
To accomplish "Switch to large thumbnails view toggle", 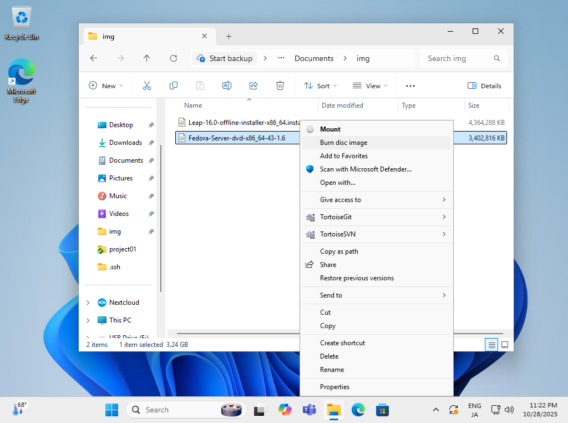I will coord(505,345).
